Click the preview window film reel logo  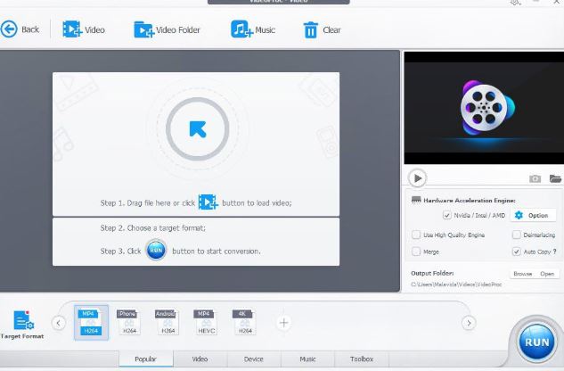click(487, 107)
